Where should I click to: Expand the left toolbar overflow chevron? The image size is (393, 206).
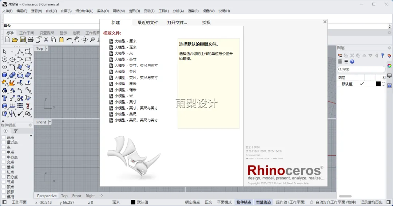coord(3,121)
